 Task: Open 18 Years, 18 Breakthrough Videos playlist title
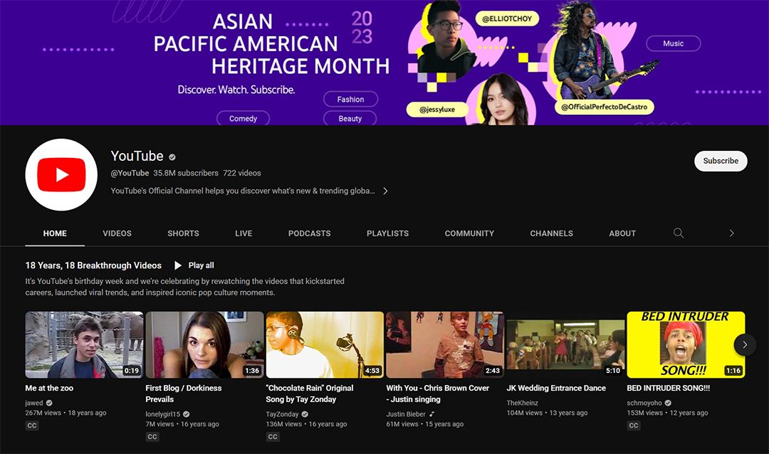click(93, 265)
